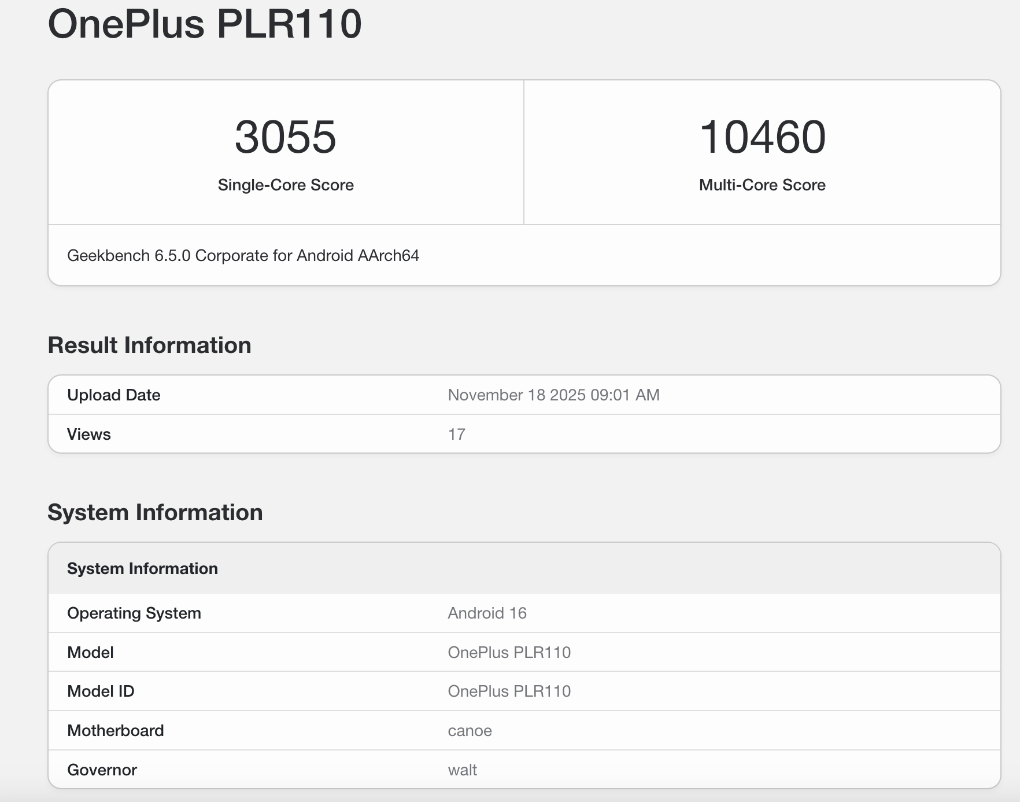Select the upload date "November 18 2025 09:01 AM"
This screenshot has height=802, width=1020.
[554, 395]
